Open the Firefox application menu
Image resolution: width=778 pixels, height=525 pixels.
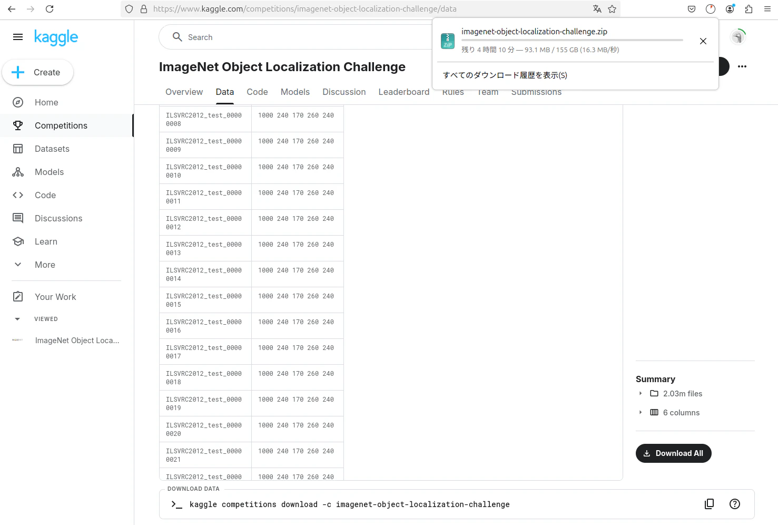(767, 9)
